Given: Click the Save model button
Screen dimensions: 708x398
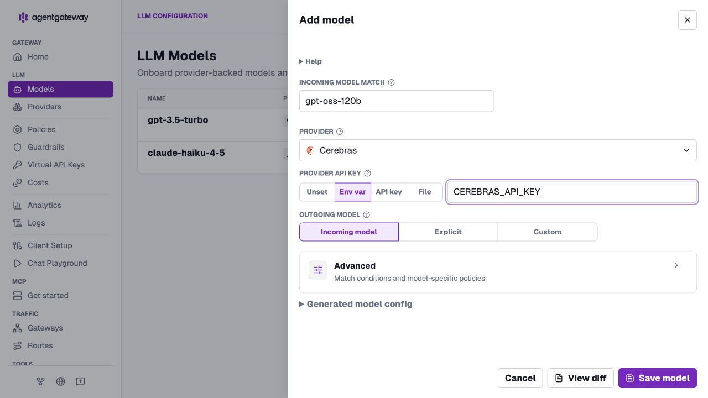Looking at the screenshot, I should pos(658,378).
